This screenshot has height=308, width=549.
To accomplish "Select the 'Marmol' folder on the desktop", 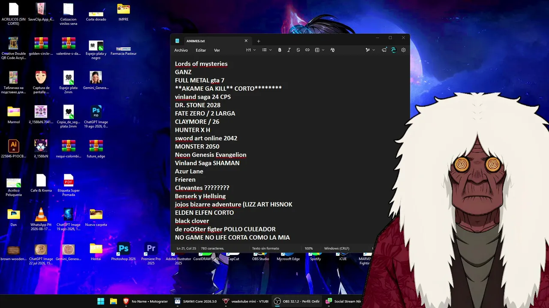I will [x=14, y=115].
